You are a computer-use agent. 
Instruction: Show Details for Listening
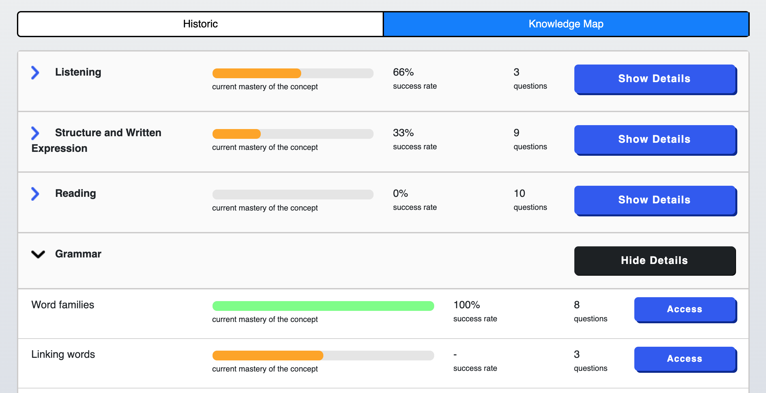655,79
